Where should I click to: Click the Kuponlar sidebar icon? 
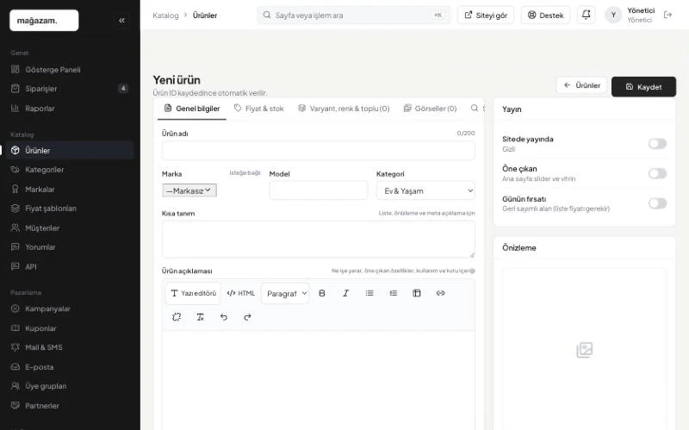(16, 328)
